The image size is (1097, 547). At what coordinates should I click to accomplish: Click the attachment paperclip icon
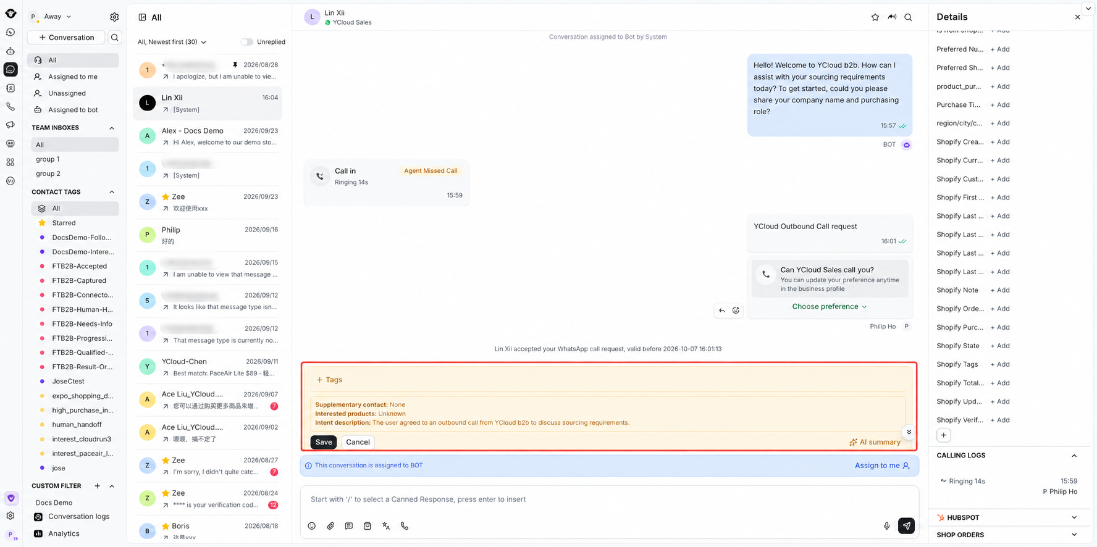(330, 526)
